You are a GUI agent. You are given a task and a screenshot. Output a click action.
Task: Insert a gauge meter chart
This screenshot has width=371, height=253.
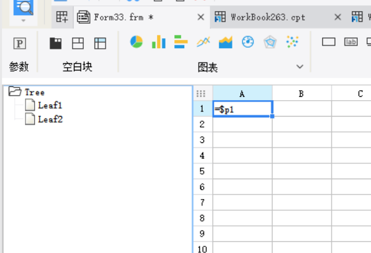[248, 42]
